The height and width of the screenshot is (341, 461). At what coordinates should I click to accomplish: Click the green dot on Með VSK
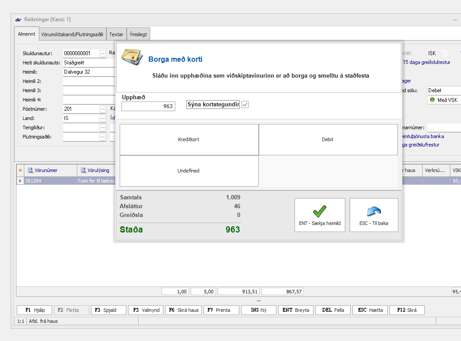432,100
